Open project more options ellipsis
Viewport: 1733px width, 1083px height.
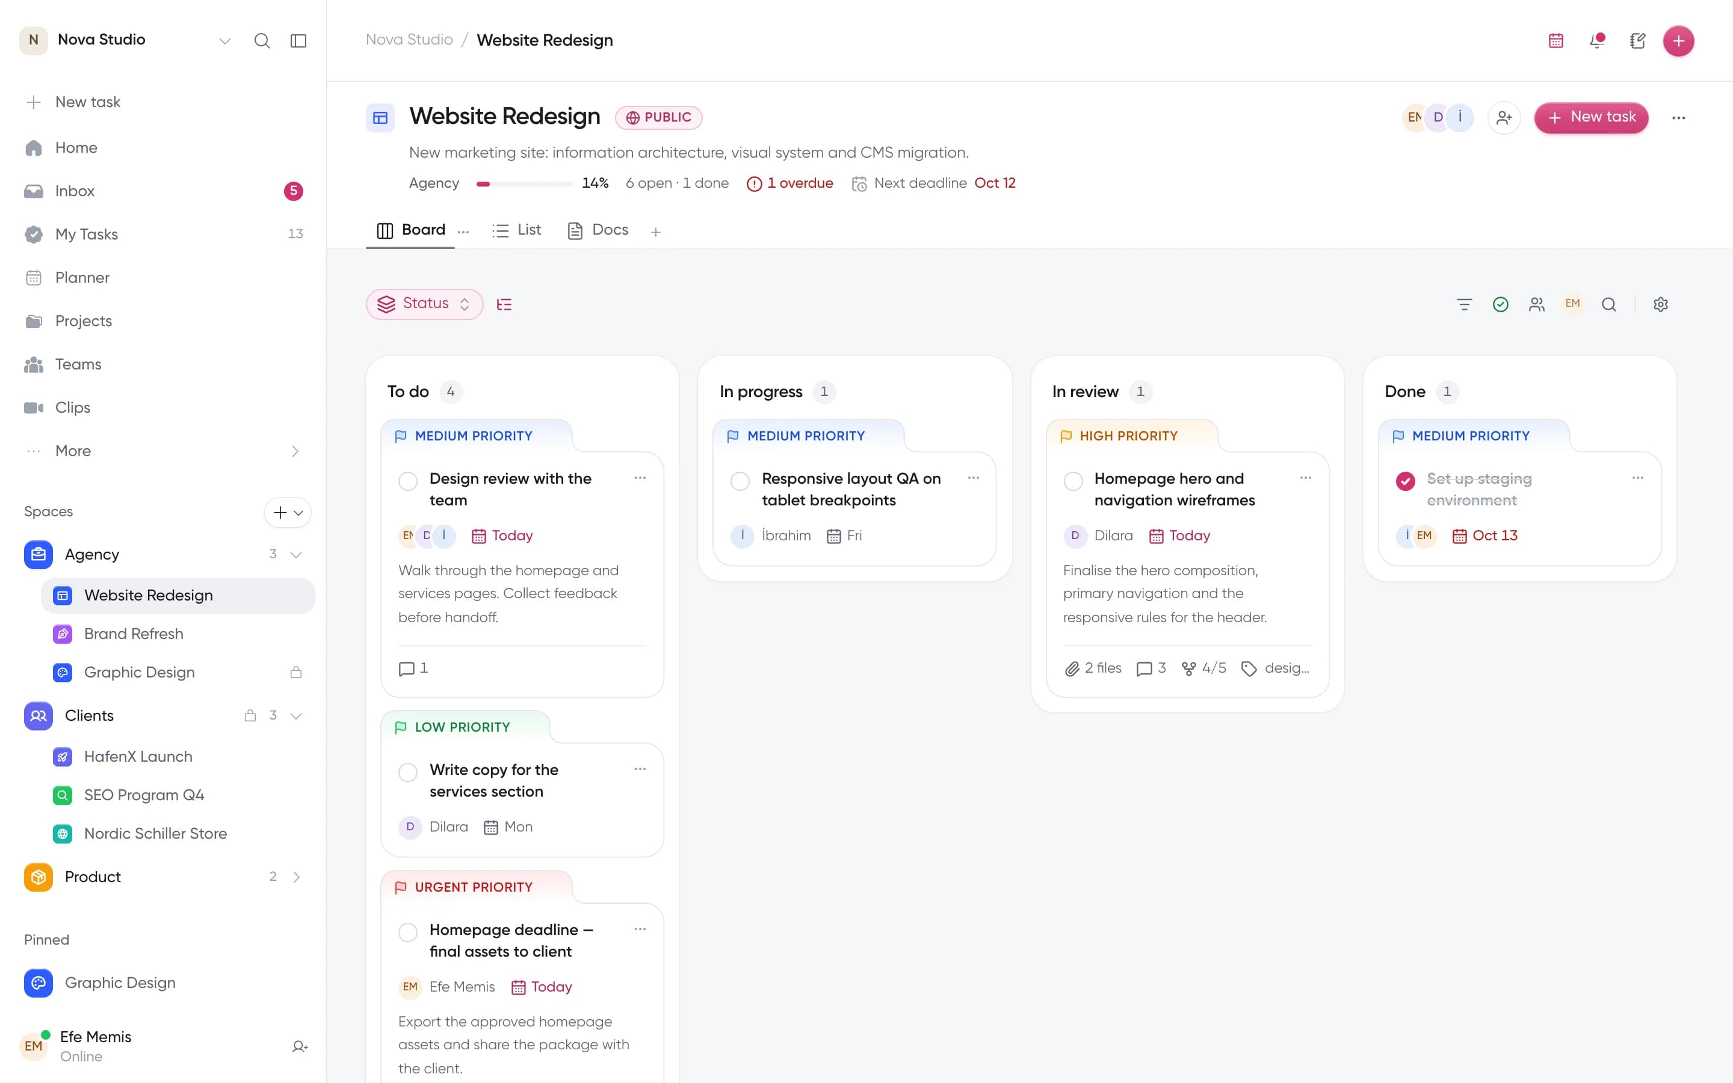[1678, 117]
